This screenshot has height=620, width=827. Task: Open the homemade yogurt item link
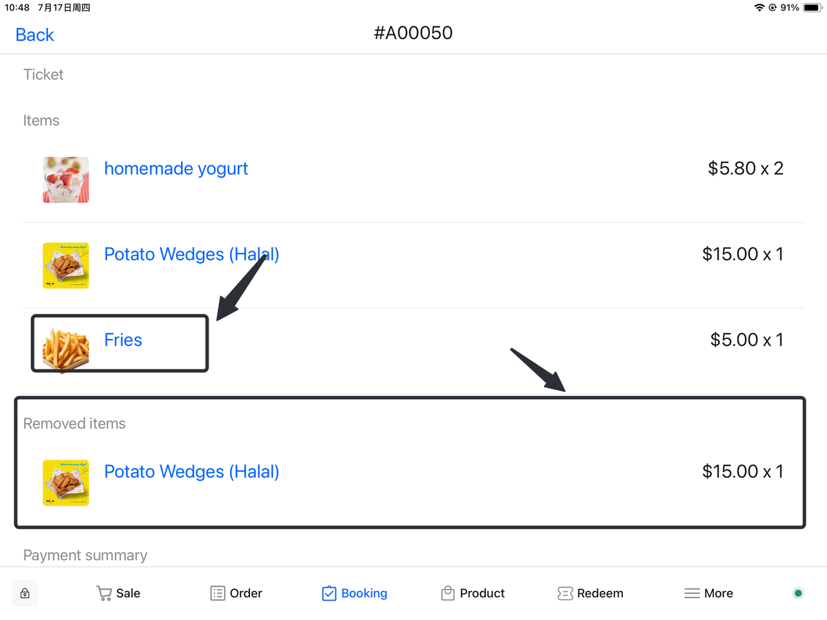(x=176, y=169)
